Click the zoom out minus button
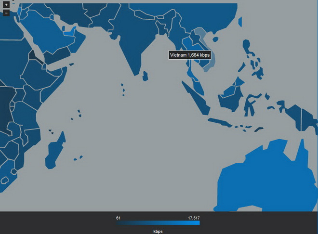The image size is (318, 234). 6,13
